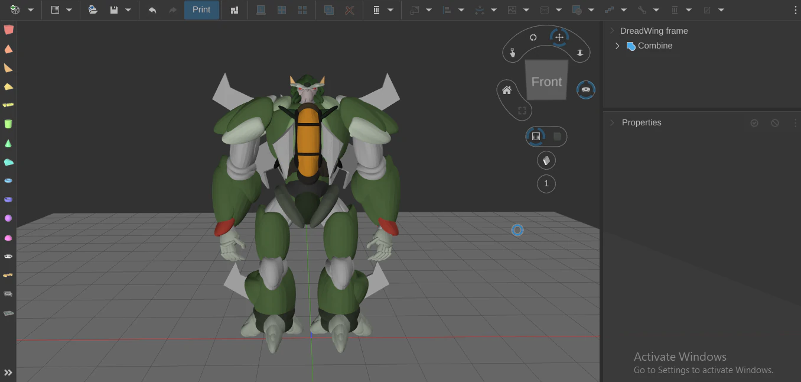Toggle the rotate navigation mode
This screenshot has width=801, height=382.
click(533, 37)
